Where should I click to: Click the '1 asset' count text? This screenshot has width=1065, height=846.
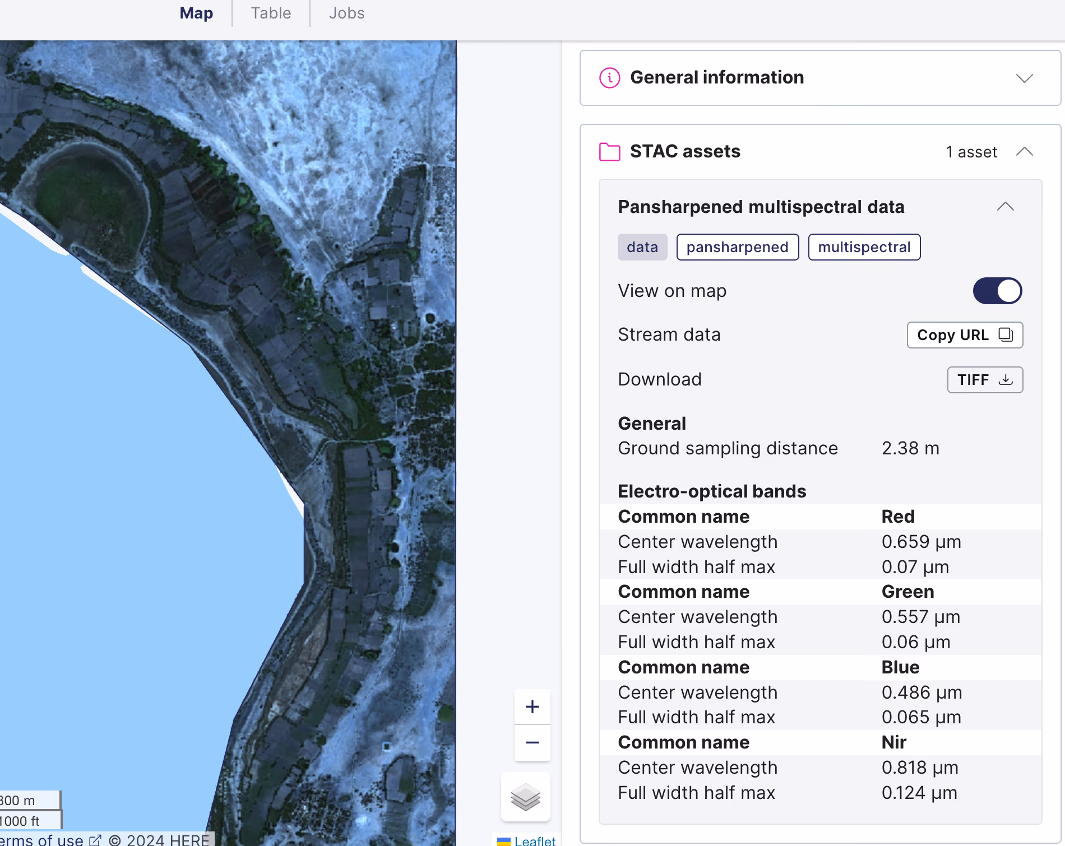click(971, 152)
